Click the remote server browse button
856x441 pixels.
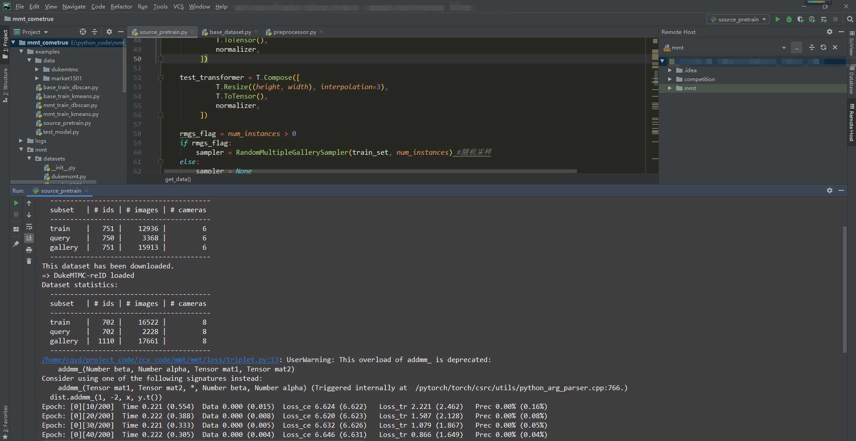797,47
